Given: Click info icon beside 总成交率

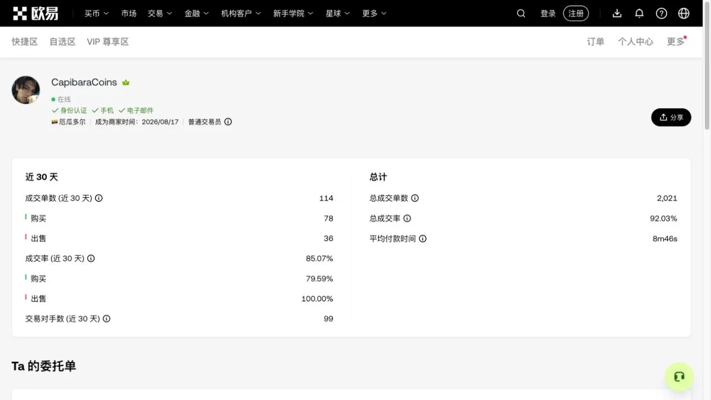Looking at the screenshot, I should (x=407, y=218).
